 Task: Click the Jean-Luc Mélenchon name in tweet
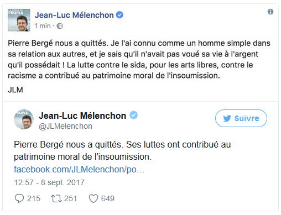[x=82, y=116]
